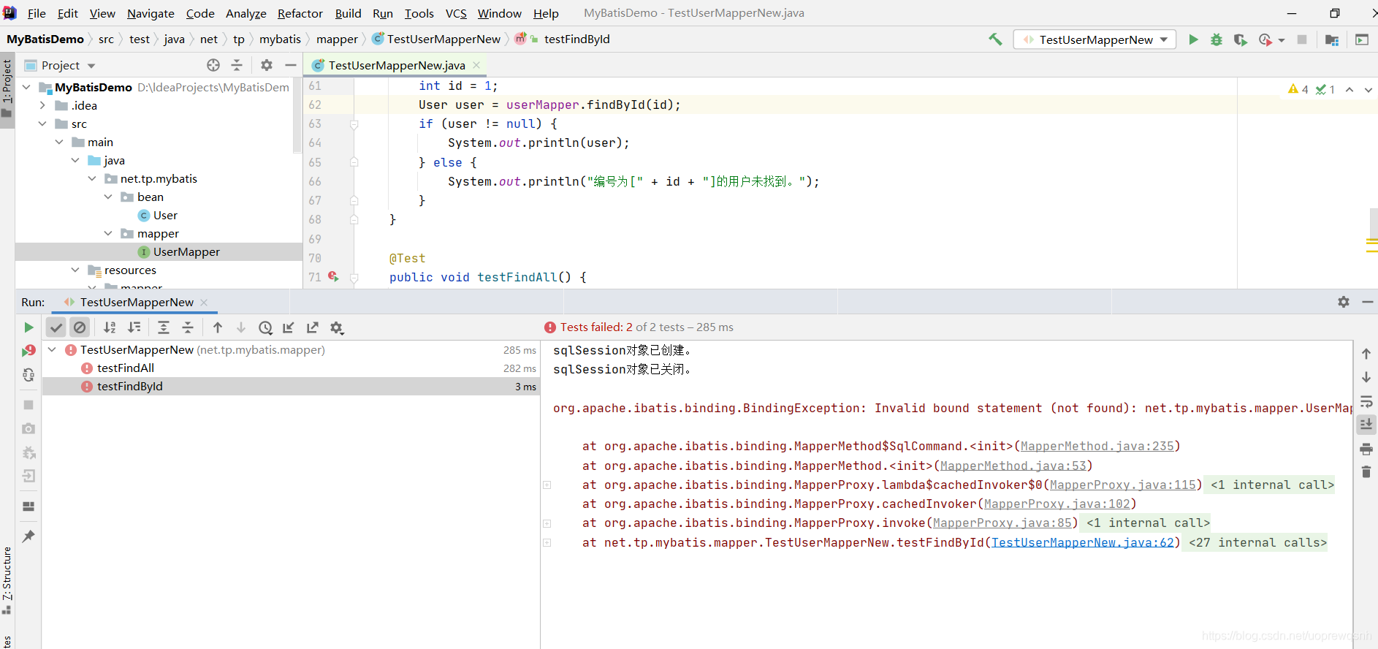
Task: Click the stop process square icon
Action: (x=1302, y=39)
